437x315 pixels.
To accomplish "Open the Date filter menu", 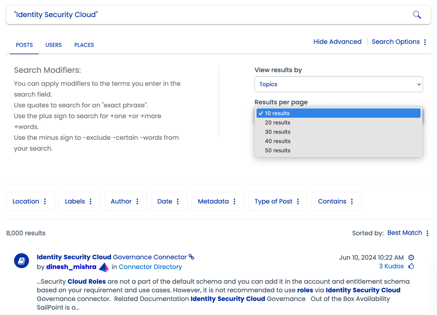I will (x=169, y=201).
